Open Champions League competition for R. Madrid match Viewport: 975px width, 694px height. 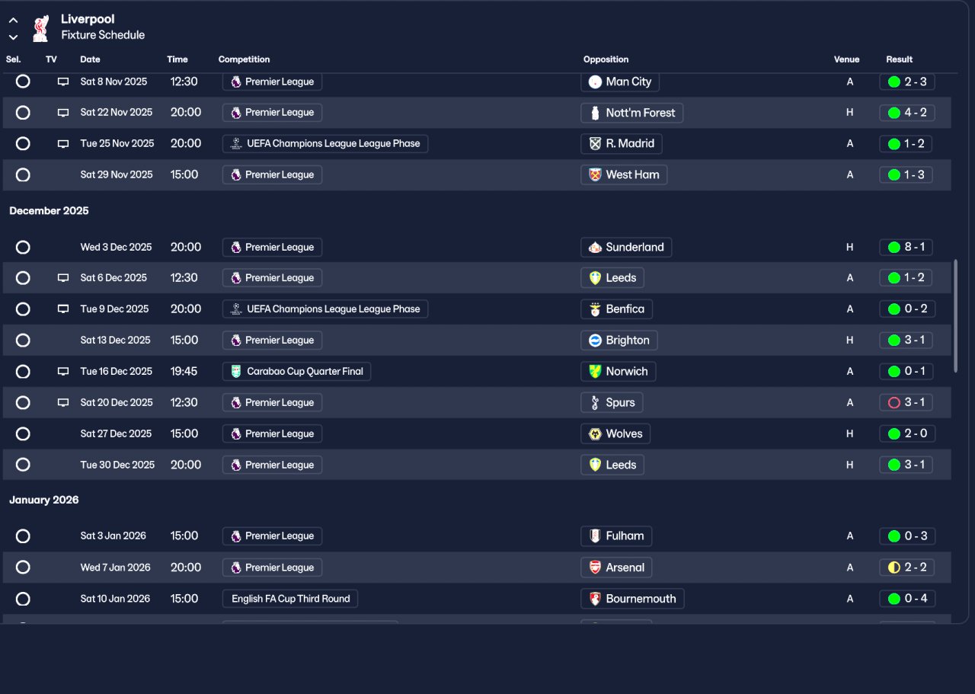click(325, 143)
